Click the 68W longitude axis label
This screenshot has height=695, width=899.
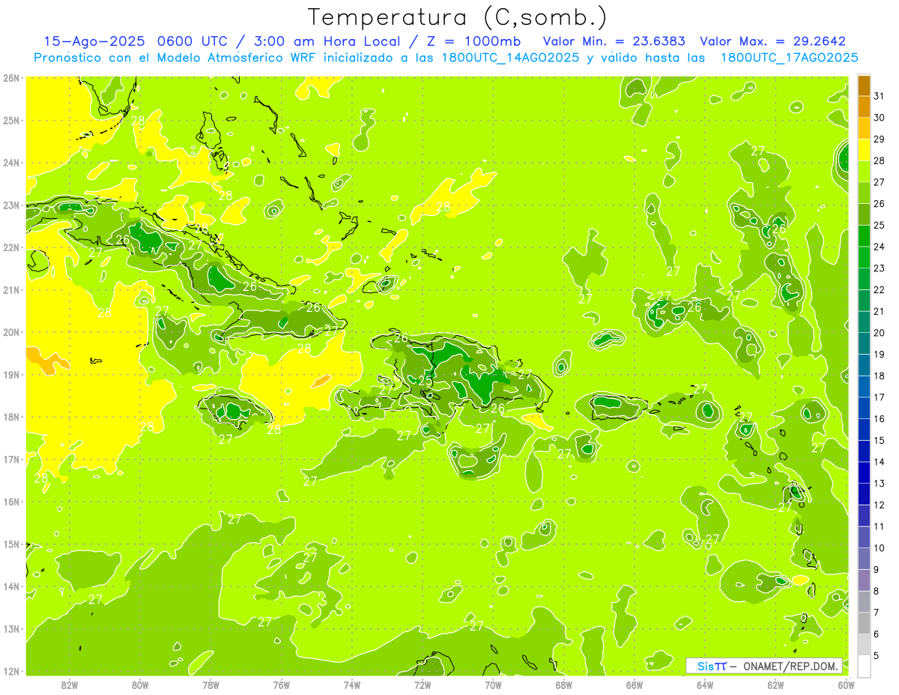click(x=564, y=685)
